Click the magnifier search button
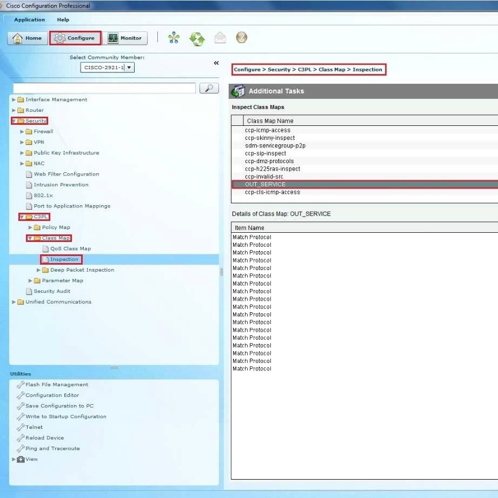The image size is (498, 498). [x=209, y=88]
